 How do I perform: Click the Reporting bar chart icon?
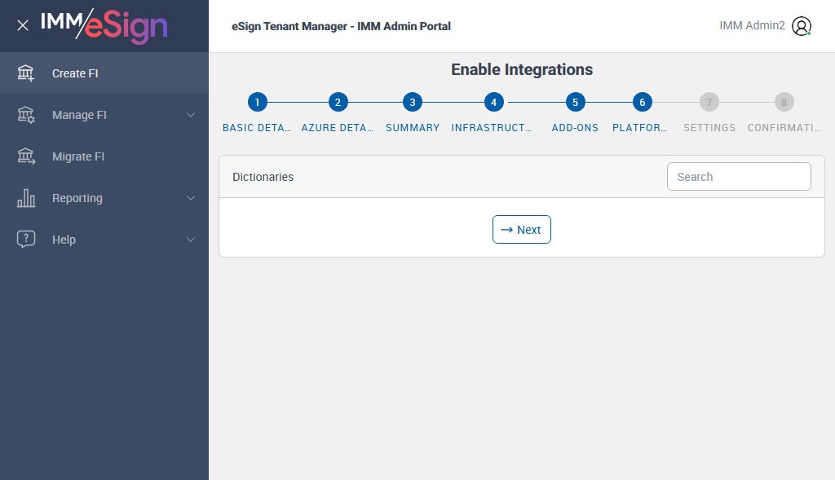[25, 198]
